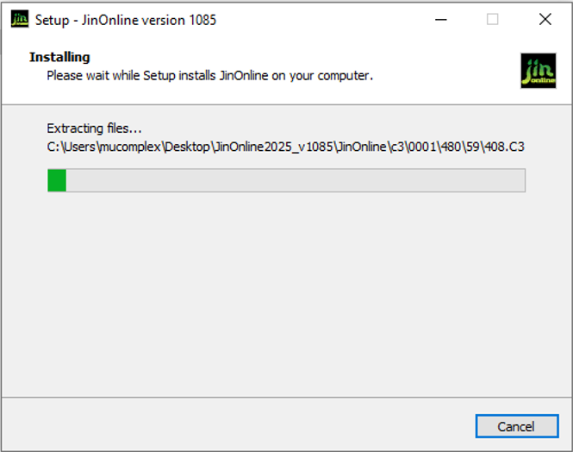Click the JinOnline logo in the header
Image resolution: width=573 pixels, height=452 pixels.
click(539, 71)
